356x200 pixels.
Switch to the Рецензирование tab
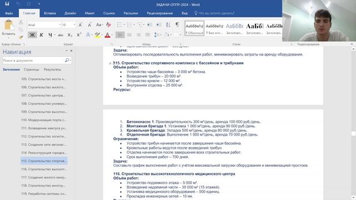tap(160, 13)
